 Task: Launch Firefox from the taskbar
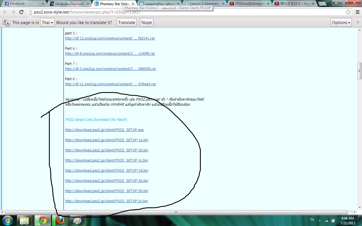tap(60, 221)
